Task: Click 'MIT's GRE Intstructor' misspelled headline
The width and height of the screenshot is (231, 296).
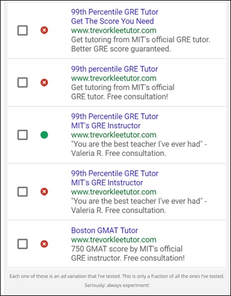Action: (x=107, y=182)
